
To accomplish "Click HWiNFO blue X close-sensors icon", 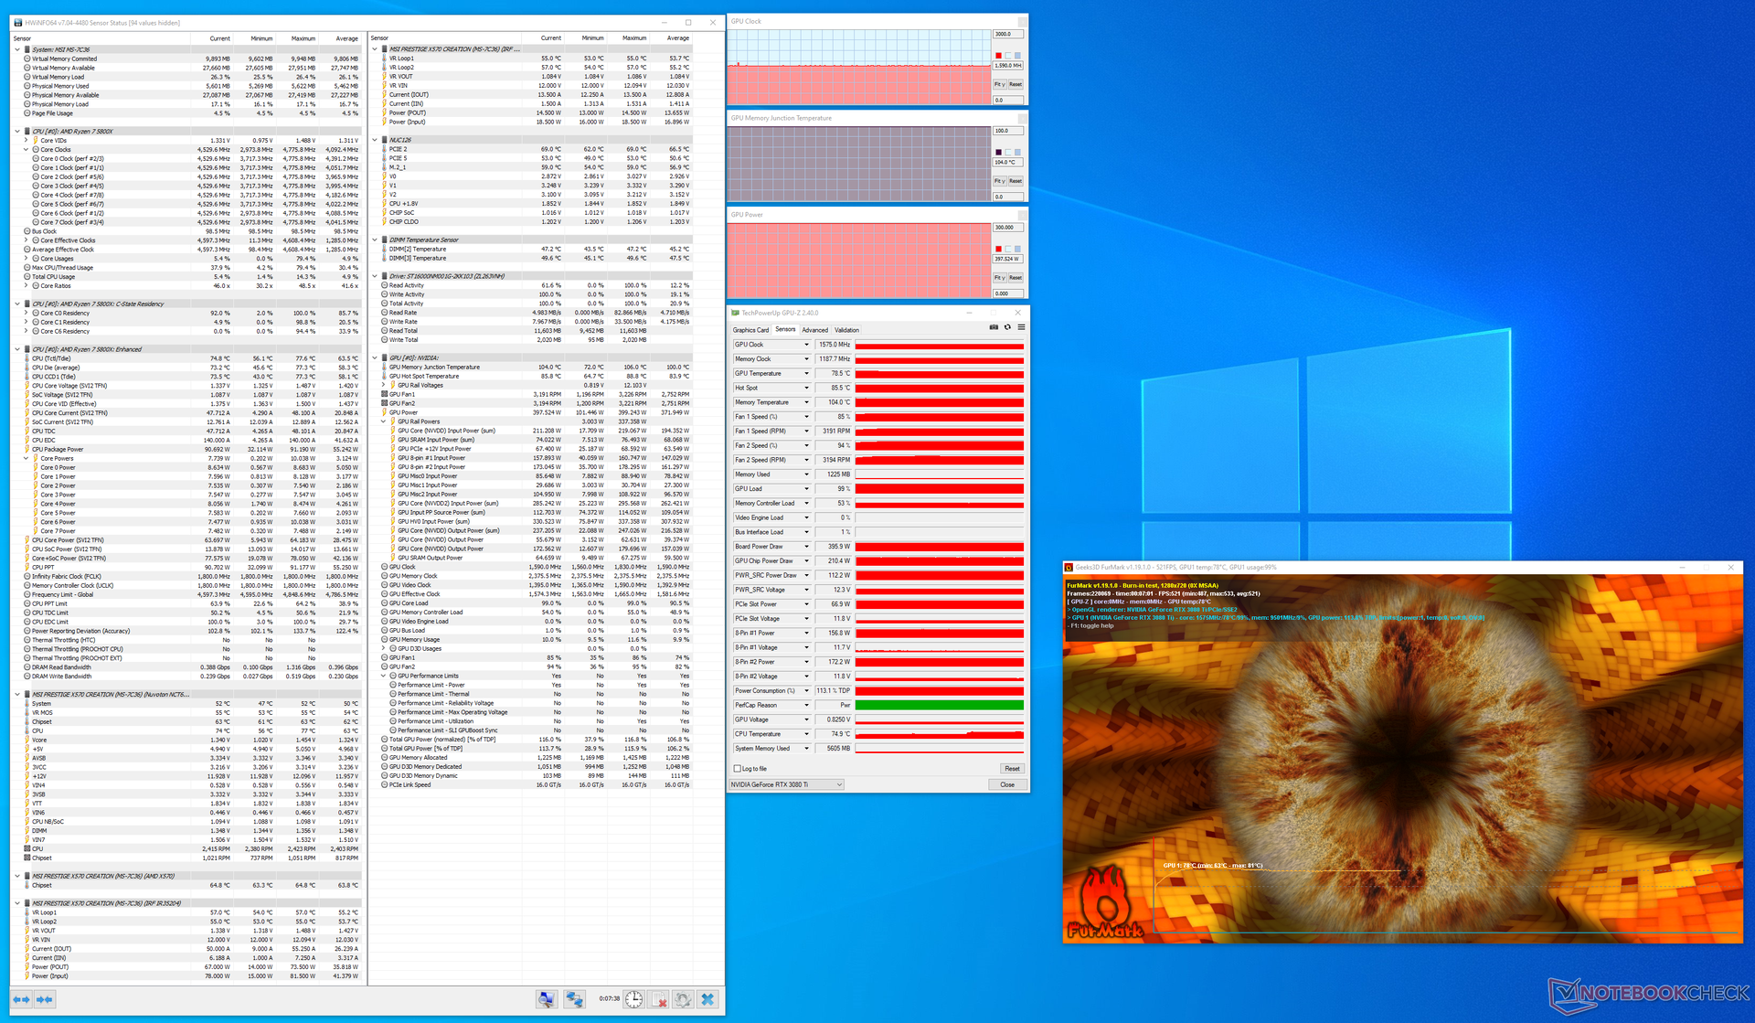I will (707, 999).
